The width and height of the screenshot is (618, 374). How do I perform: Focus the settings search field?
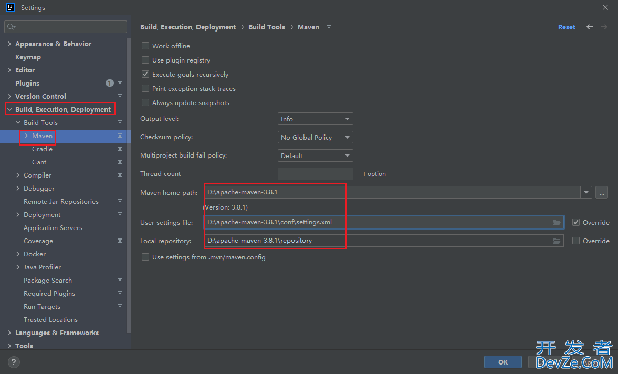point(66,27)
